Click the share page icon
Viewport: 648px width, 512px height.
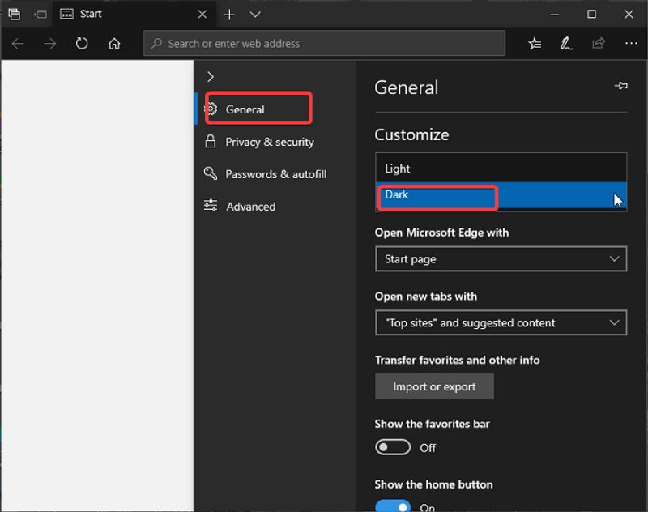coord(599,44)
